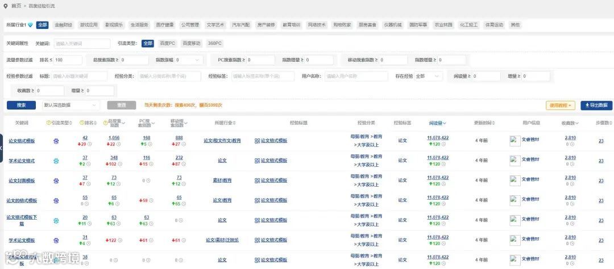Select the 游戏应用 industry filter
This screenshot has height=269, width=614.
coord(89,24)
